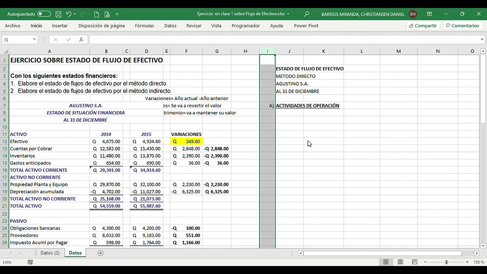The width and height of the screenshot is (487, 274).
Task: Click the next sheet navigation arrow
Action: click(20, 253)
